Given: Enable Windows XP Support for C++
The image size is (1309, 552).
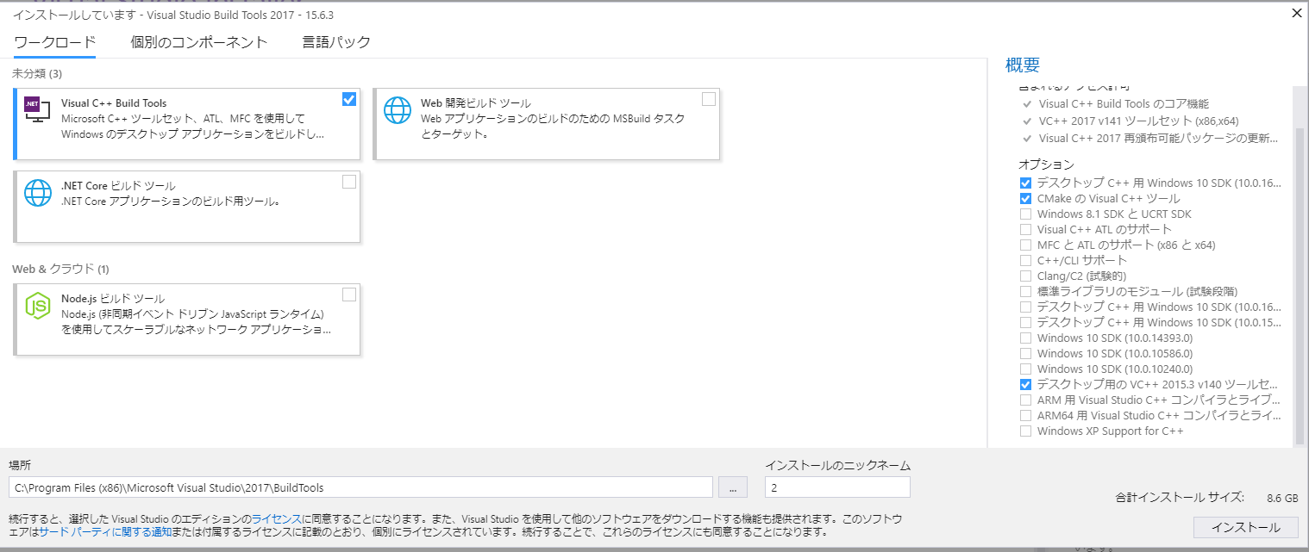Looking at the screenshot, I should tap(1025, 431).
